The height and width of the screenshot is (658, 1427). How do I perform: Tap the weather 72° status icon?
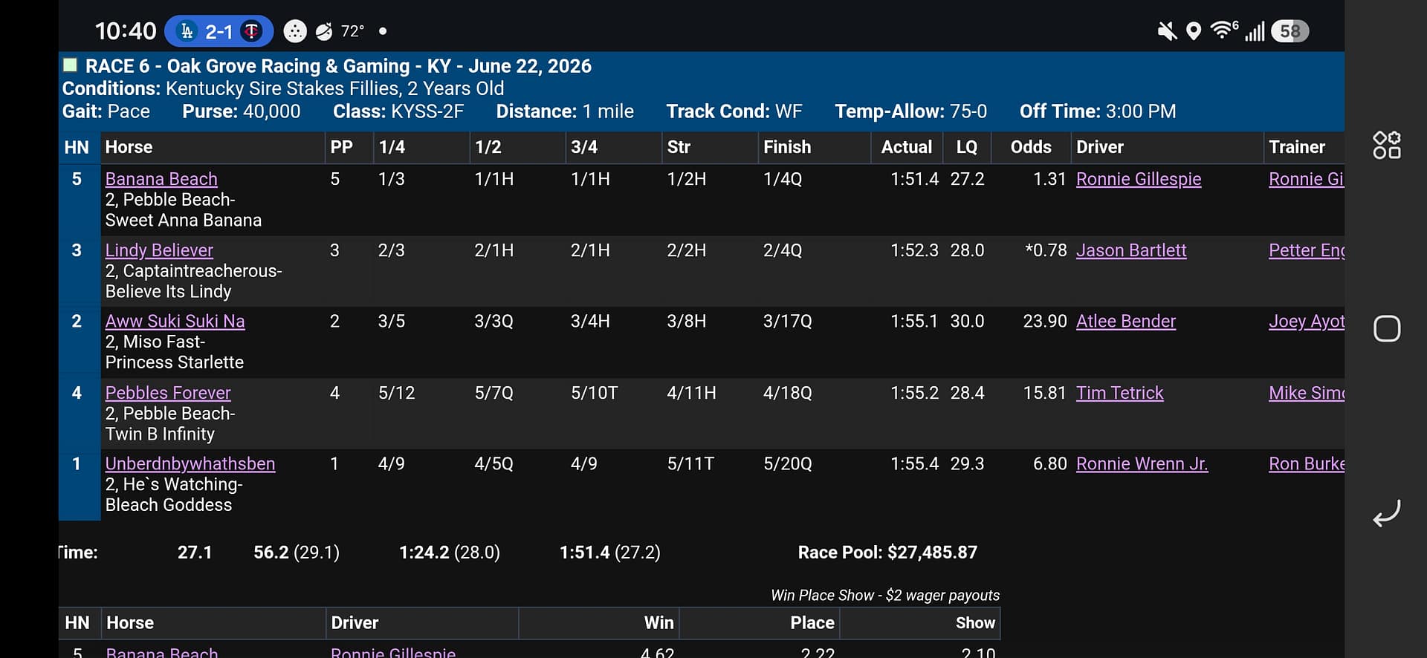[x=340, y=31]
